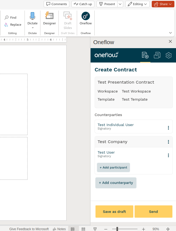Viewport: 176px width, 231px height.
Task: Open options menu for Test User
Action: (168, 155)
